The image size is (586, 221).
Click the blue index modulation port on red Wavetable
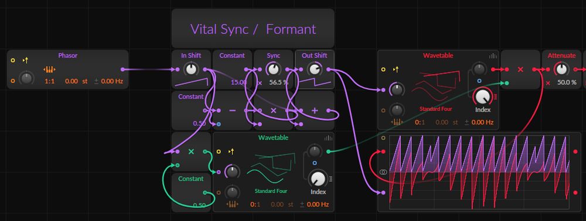pyautogui.click(x=479, y=81)
